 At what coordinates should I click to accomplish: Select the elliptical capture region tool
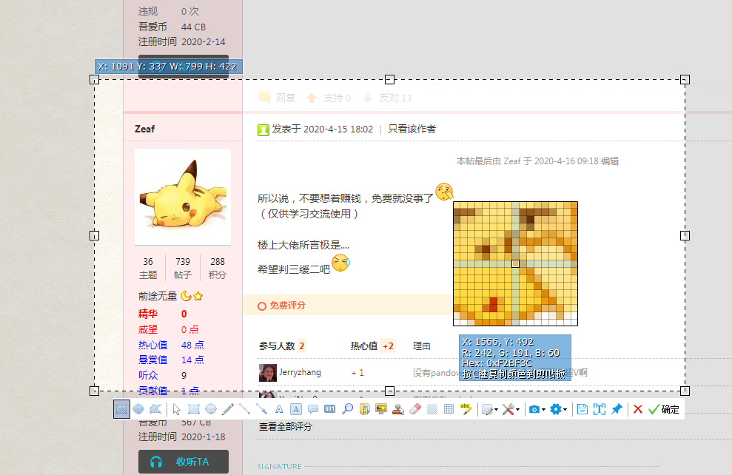(138, 409)
